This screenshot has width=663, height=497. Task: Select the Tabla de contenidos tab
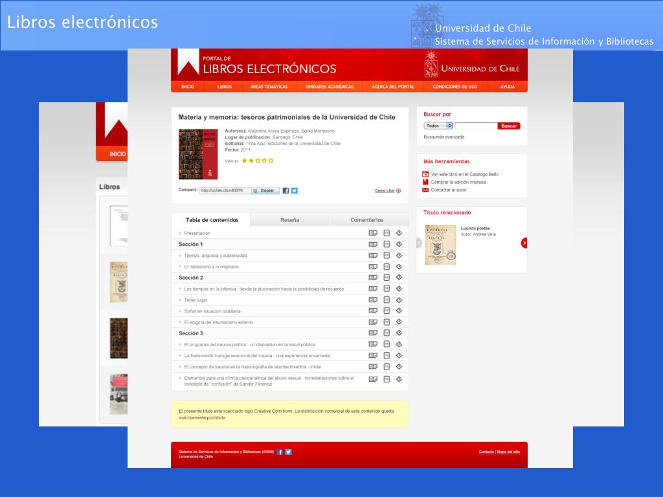click(212, 220)
